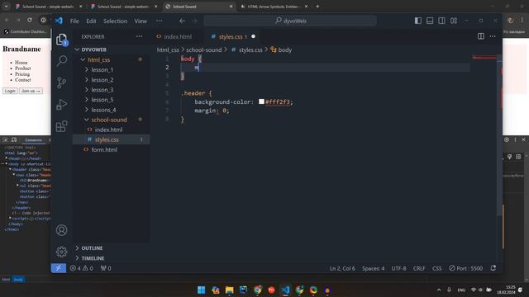Screen dimensions: 529x297
Task: Open the Windows Start button
Action: pos(202,290)
